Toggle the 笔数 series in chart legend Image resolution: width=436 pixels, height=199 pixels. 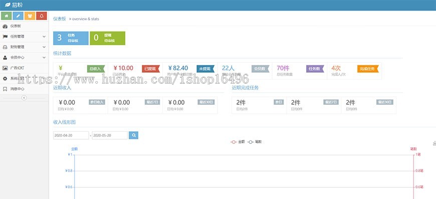[255, 142]
